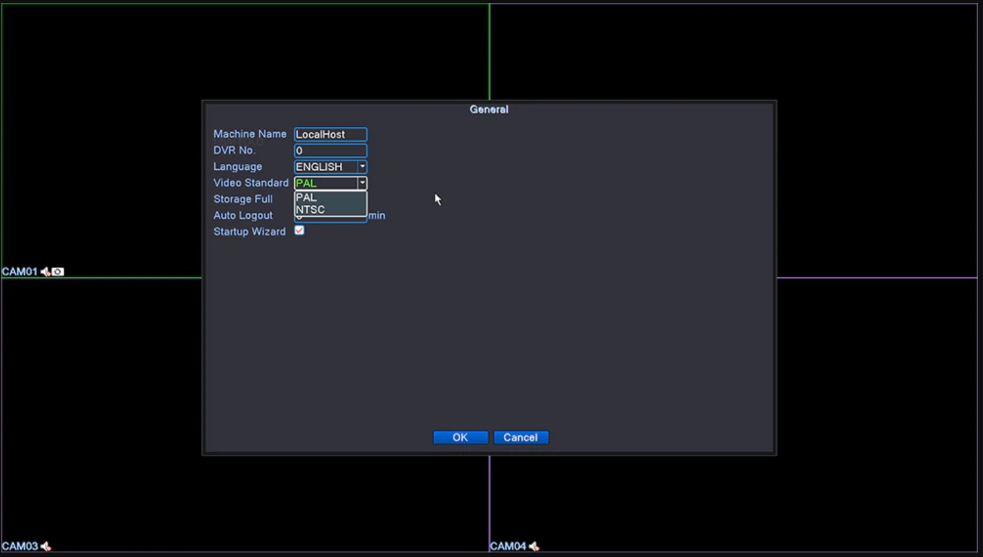Select the CAM04 channel label
This screenshot has height=557, width=983.
pos(508,547)
